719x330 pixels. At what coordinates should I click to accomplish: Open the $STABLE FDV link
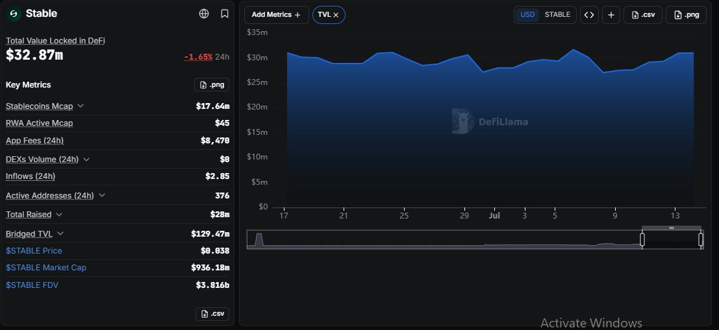(32, 285)
